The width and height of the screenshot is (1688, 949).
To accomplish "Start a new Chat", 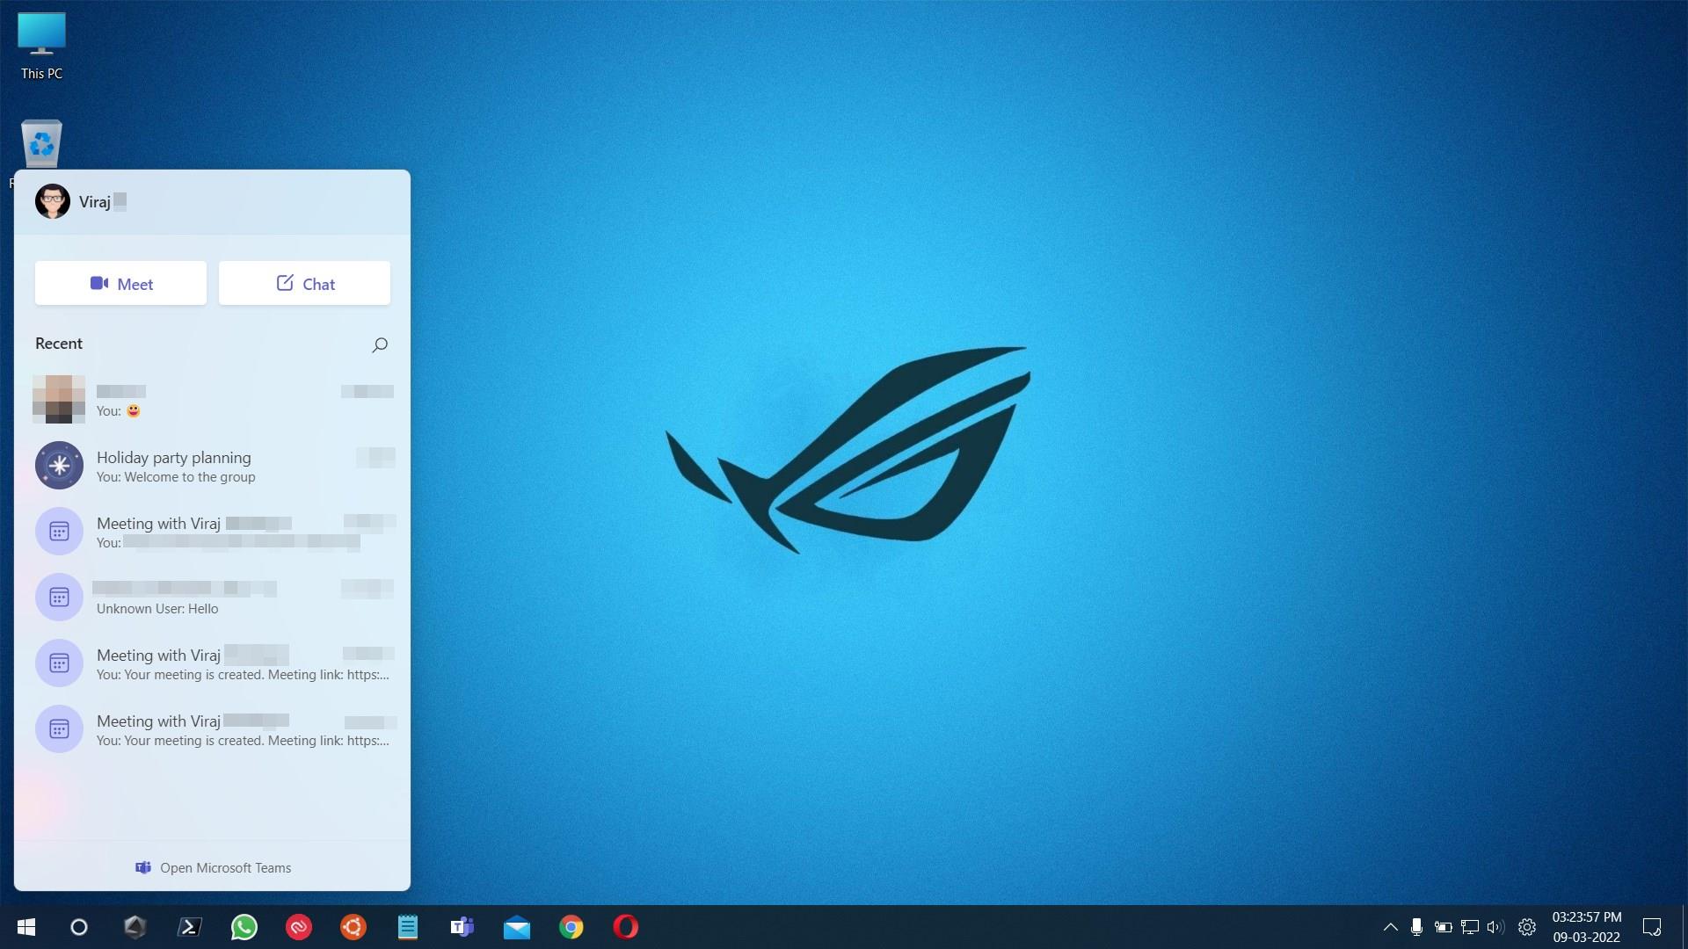I will tap(304, 283).
